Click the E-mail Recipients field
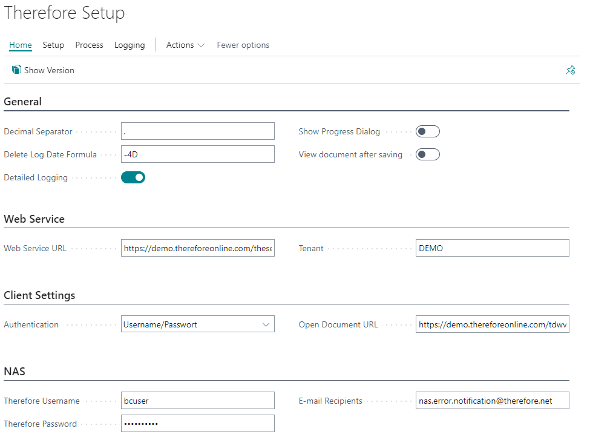Screen dimensions: 590x440 (x=492, y=401)
